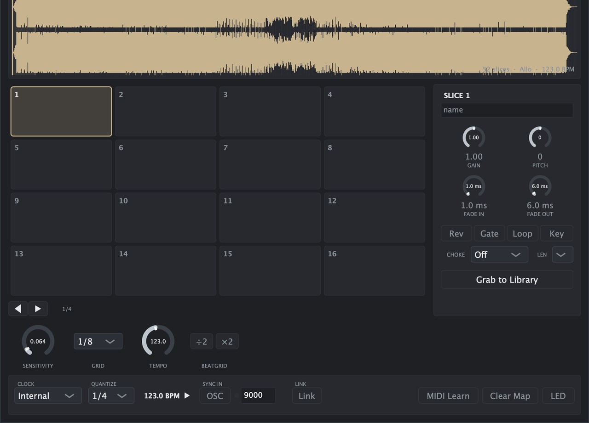Click the slice name input field

point(507,110)
